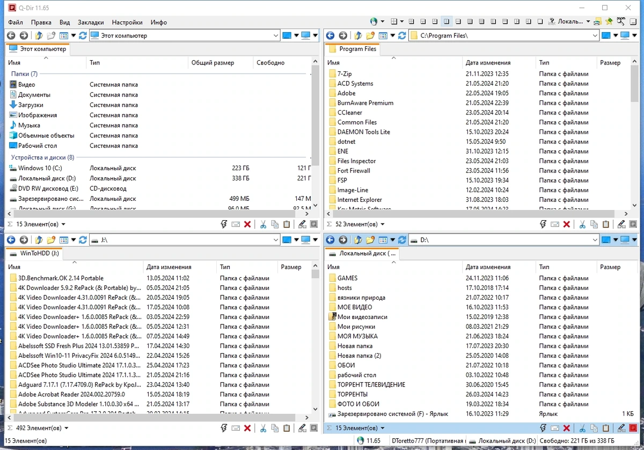Go back in the Этот компьютер pane

11,35
